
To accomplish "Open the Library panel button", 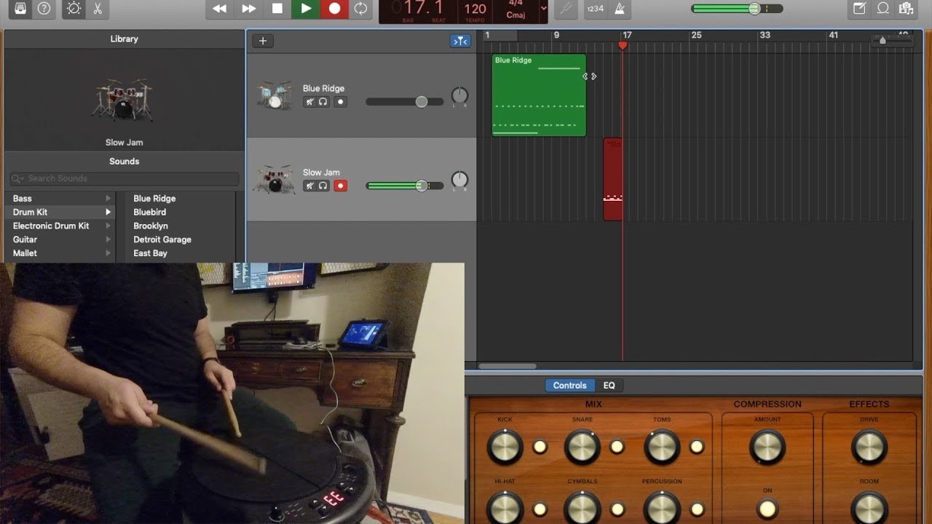I will (x=20, y=9).
